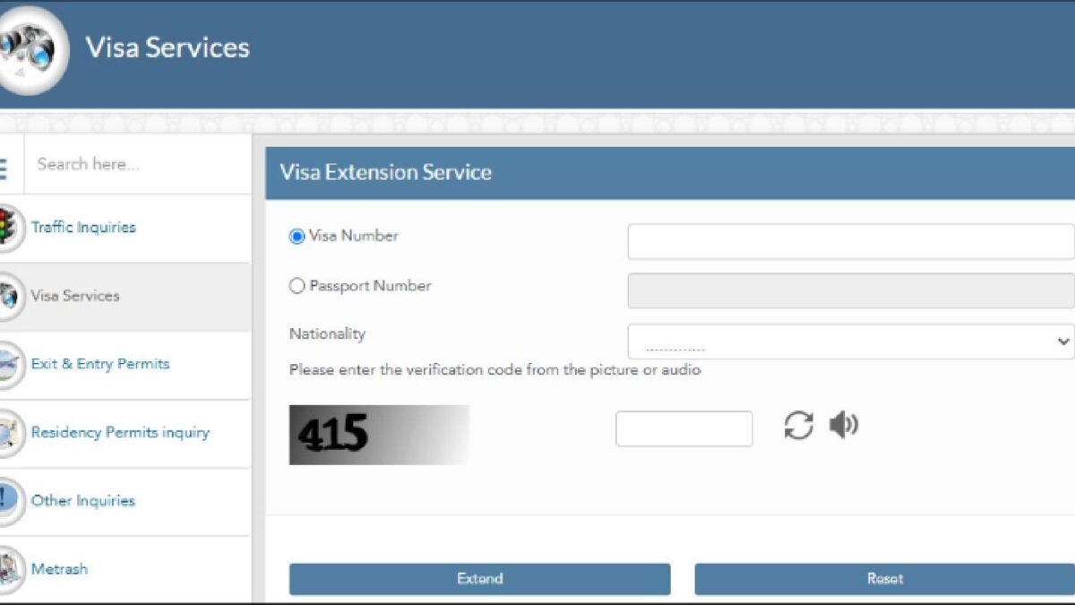Screen dimensions: 1075x605
Task: Click the Other Inquiries exclamation icon
Action: click(8, 500)
